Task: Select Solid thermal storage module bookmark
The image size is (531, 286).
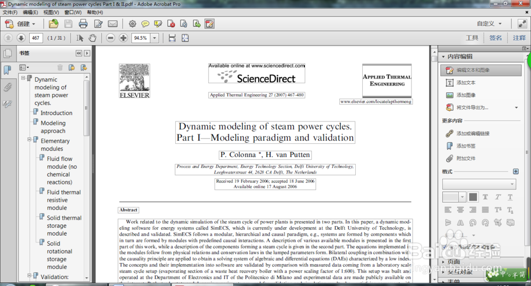Action: tap(64, 226)
